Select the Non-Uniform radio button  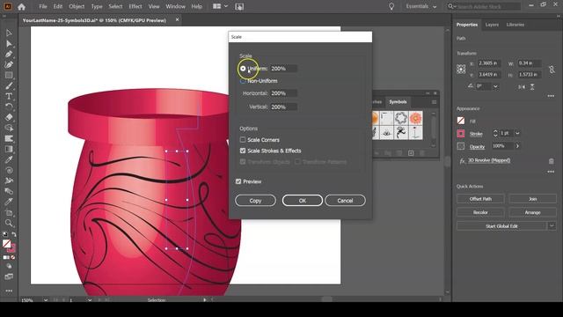(243, 81)
